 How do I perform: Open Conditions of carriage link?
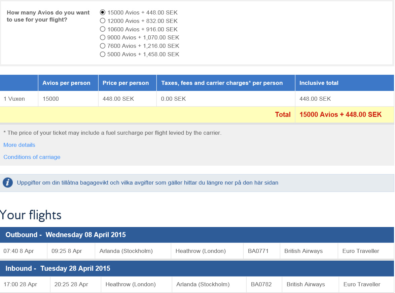[32, 157]
